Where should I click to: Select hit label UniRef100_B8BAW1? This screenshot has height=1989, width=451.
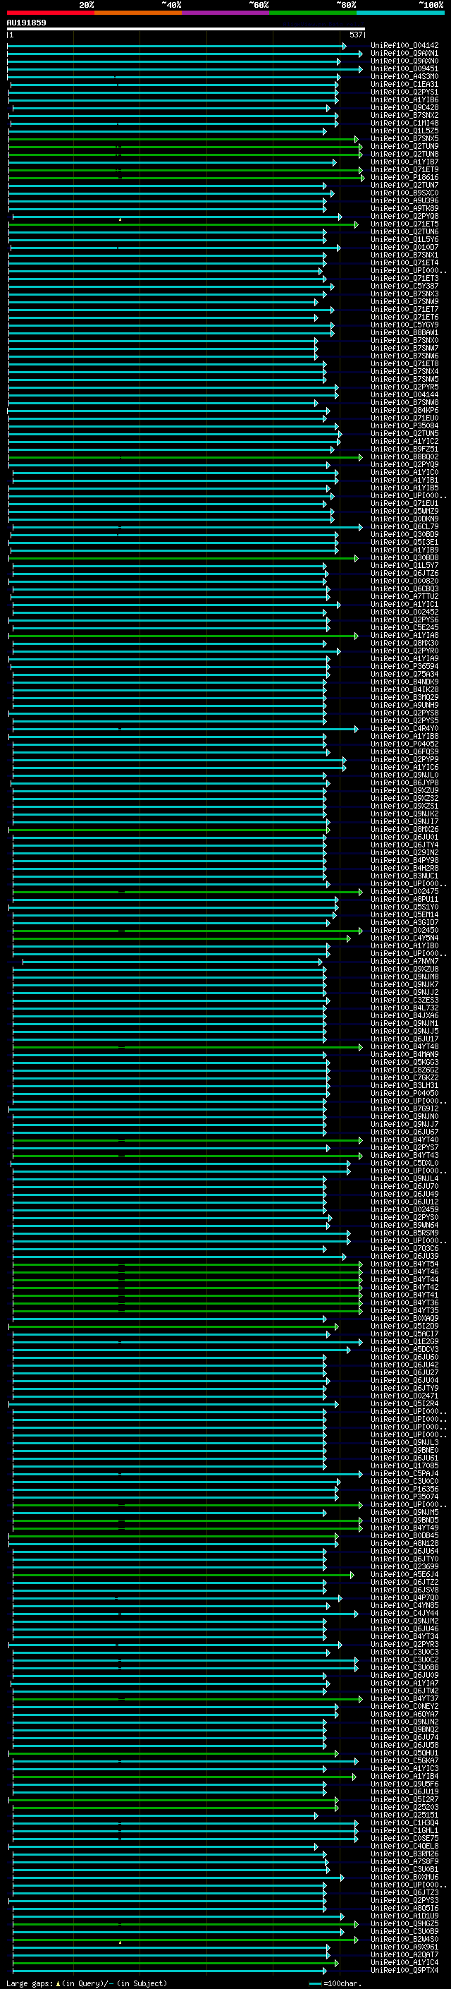[404, 333]
